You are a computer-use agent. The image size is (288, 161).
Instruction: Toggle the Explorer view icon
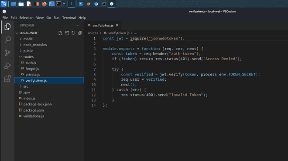(x=7, y=26)
